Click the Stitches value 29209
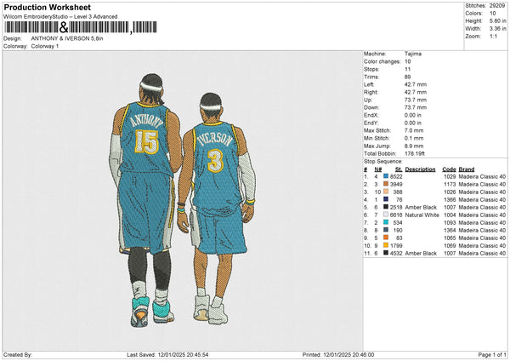 (x=497, y=6)
